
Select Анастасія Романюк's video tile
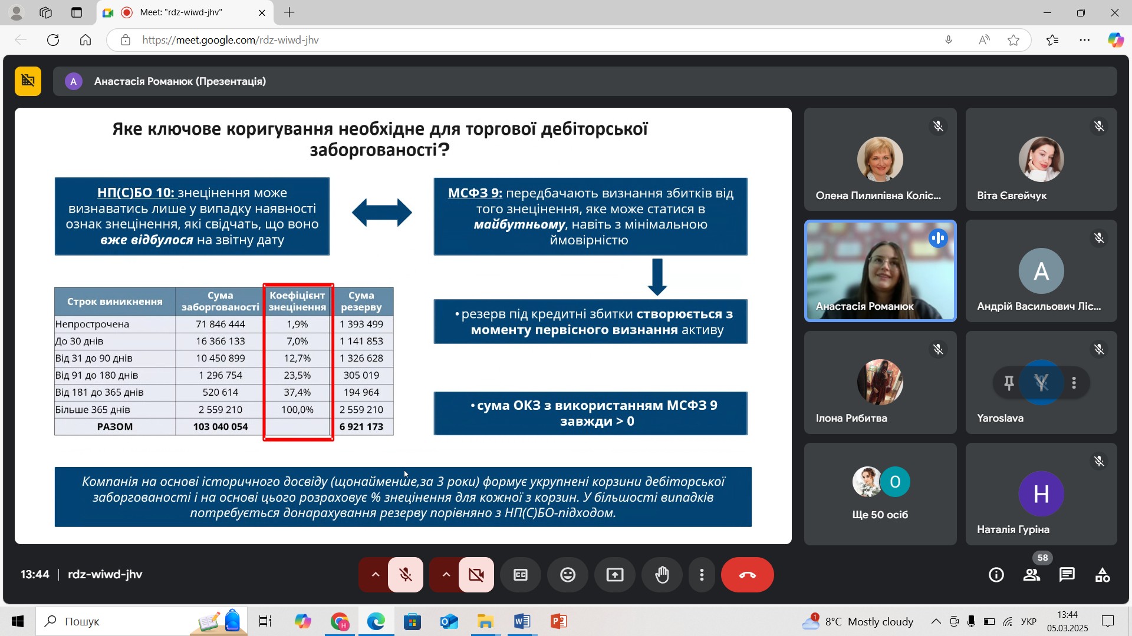(880, 271)
